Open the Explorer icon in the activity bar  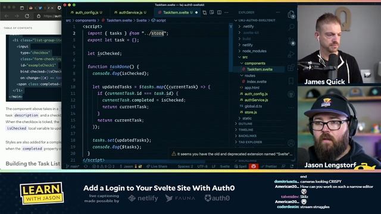[291, 14]
